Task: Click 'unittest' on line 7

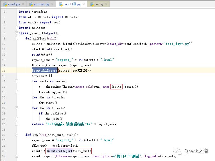Action: click(39, 28)
